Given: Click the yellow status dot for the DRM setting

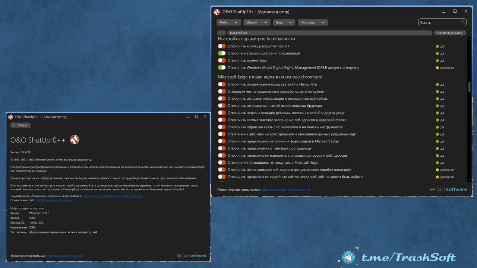Looking at the screenshot, I should (x=437, y=68).
